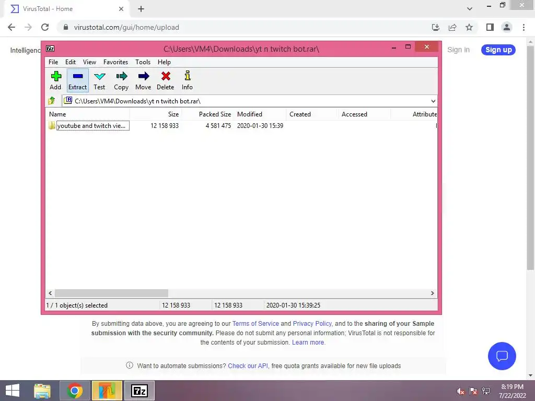Go back in Chrome
The height and width of the screenshot is (401, 535).
pyautogui.click(x=11, y=27)
